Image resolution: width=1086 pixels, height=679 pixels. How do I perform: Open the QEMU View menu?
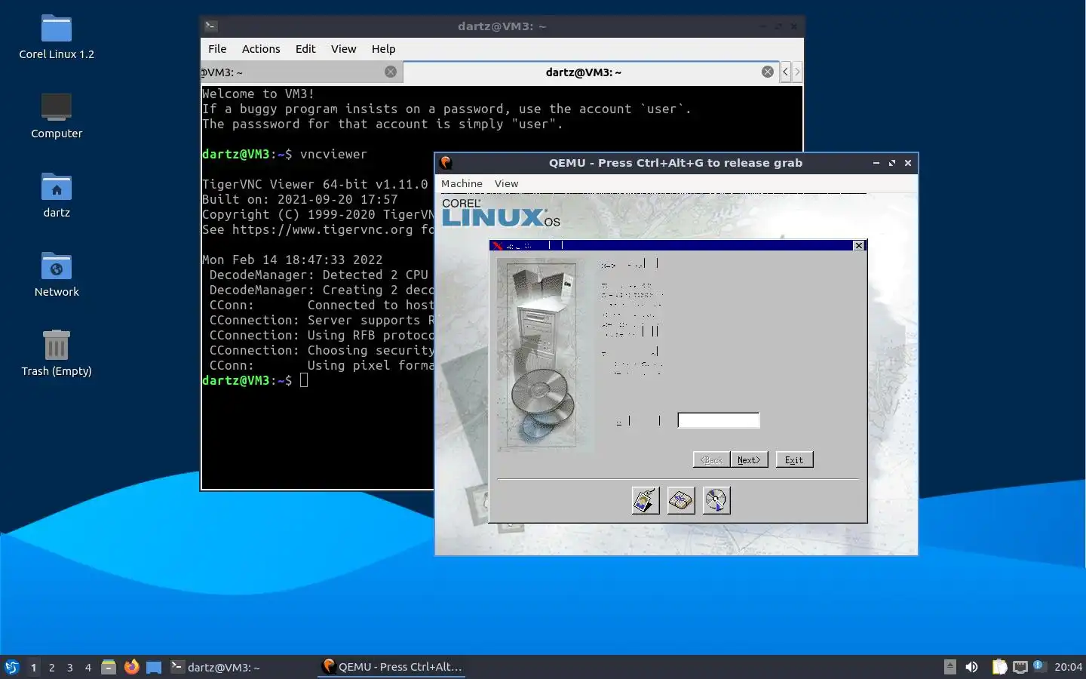[x=506, y=183]
